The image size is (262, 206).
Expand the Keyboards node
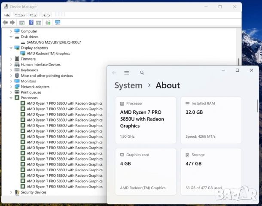click(x=11, y=70)
